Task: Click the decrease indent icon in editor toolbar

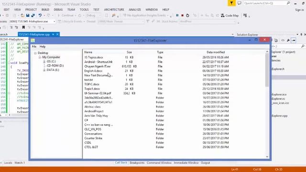Action: tap(11, 28)
